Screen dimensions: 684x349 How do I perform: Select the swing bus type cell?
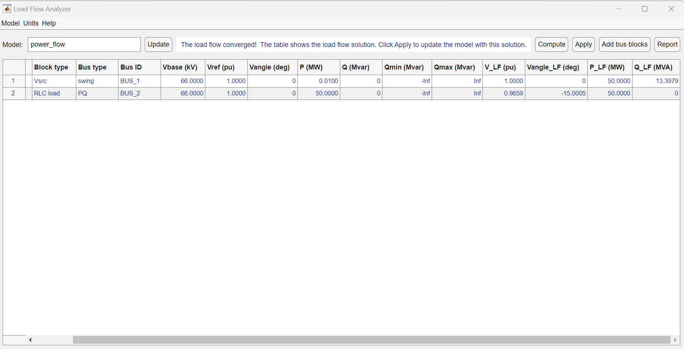point(86,81)
